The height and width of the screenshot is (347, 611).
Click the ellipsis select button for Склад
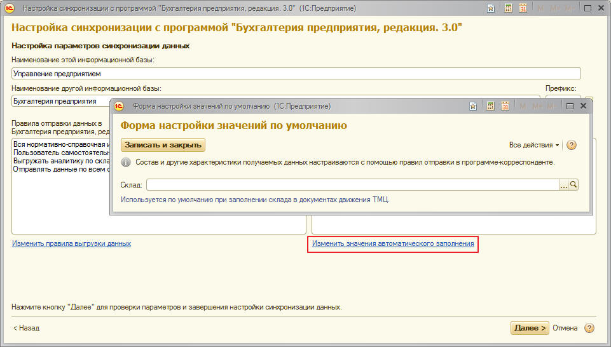pyautogui.click(x=563, y=185)
